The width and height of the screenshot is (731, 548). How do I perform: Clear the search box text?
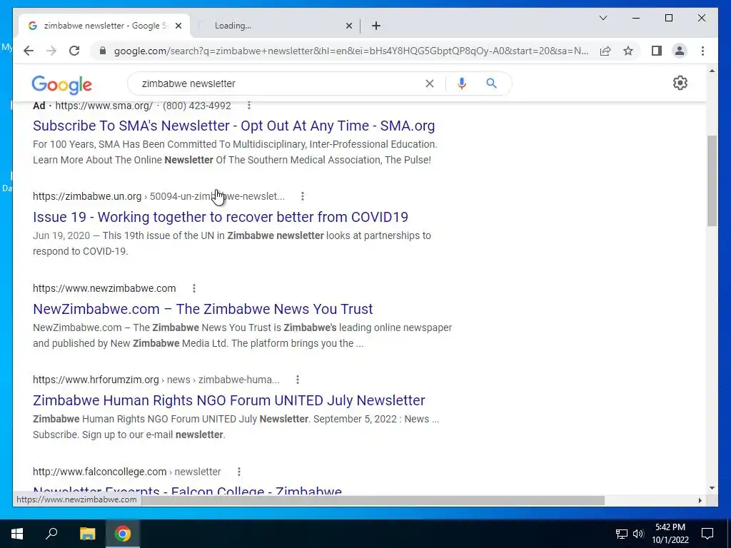pyautogui.click(x=429, y=83)
